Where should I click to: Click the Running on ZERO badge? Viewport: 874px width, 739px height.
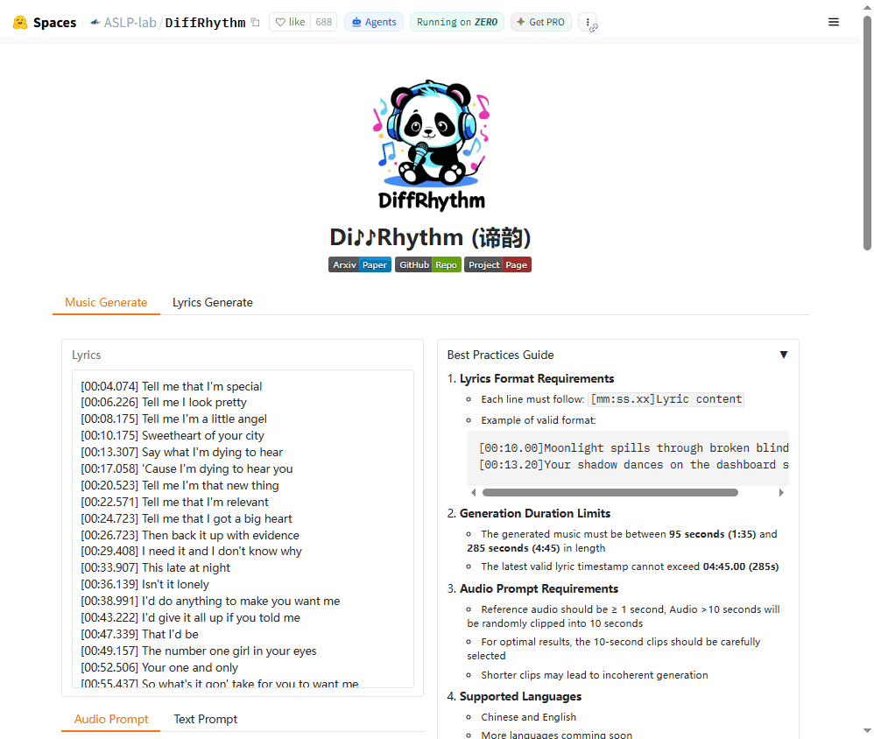tap(457, 22)
